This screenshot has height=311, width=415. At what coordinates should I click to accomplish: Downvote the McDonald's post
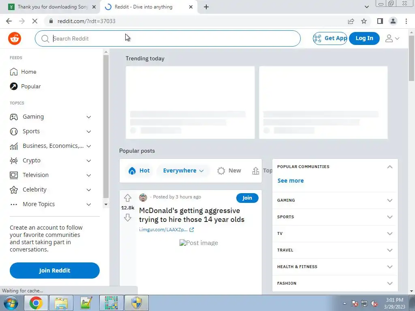[128, 217]
